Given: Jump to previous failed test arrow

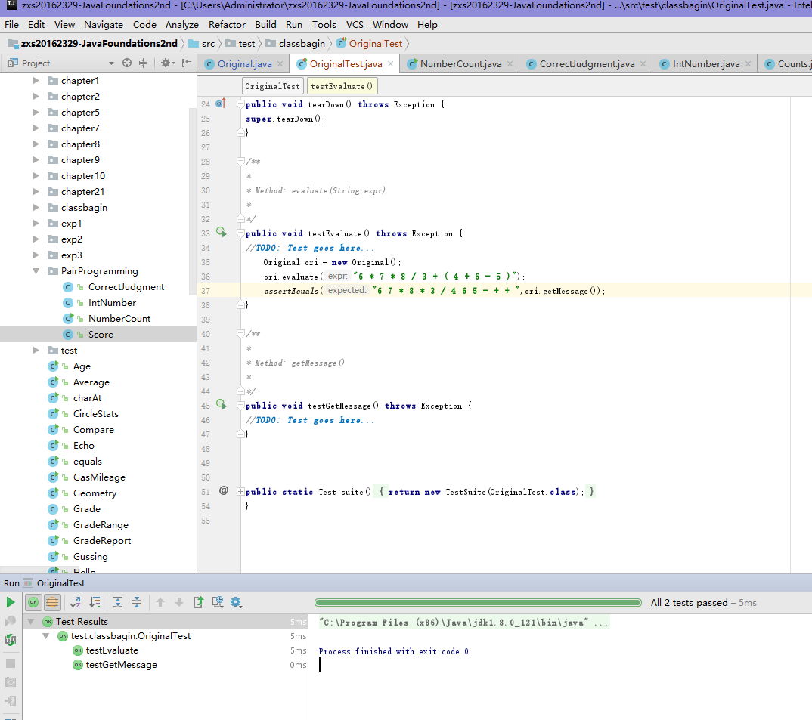Looking at the screenshot, I should [x=160, y=602].
